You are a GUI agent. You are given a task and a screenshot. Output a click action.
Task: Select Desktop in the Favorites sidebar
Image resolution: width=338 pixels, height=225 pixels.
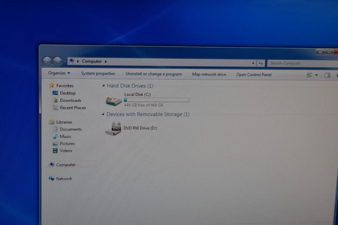pos(67,93)
